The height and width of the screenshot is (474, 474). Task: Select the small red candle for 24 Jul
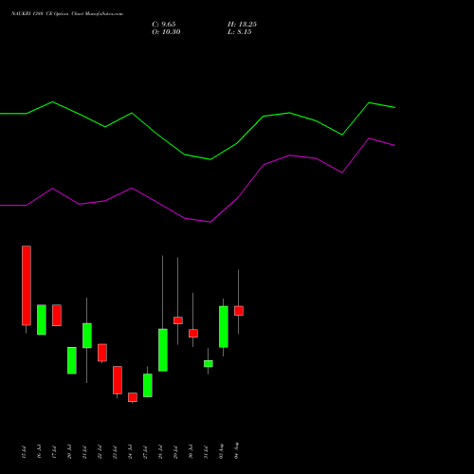coord(133,397)
